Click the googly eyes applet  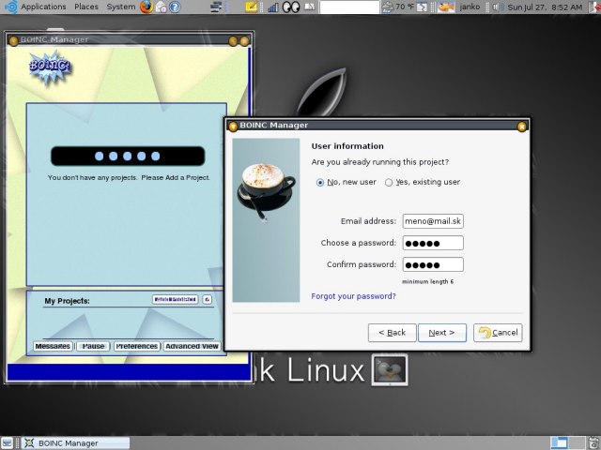click(x=291, y=7)
